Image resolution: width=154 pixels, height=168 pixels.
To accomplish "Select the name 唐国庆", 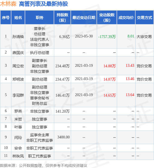I will pyautogui.click(x=18, y=53).
